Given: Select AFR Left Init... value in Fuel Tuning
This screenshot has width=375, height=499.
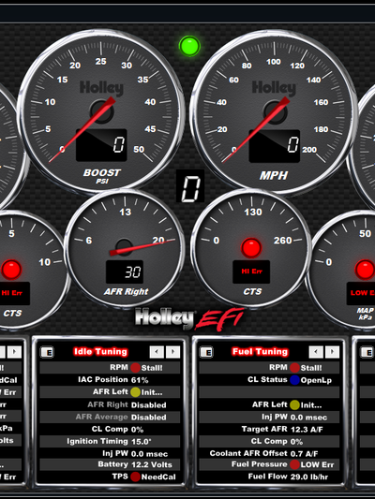Looking at the screenshot, I should coord(311,405).
